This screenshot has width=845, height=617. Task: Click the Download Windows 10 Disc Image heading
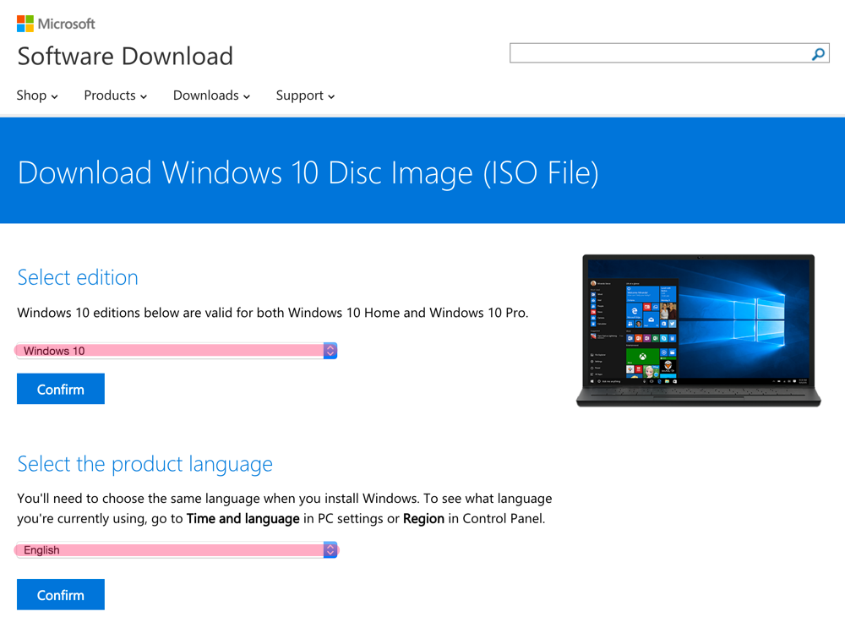308,172
